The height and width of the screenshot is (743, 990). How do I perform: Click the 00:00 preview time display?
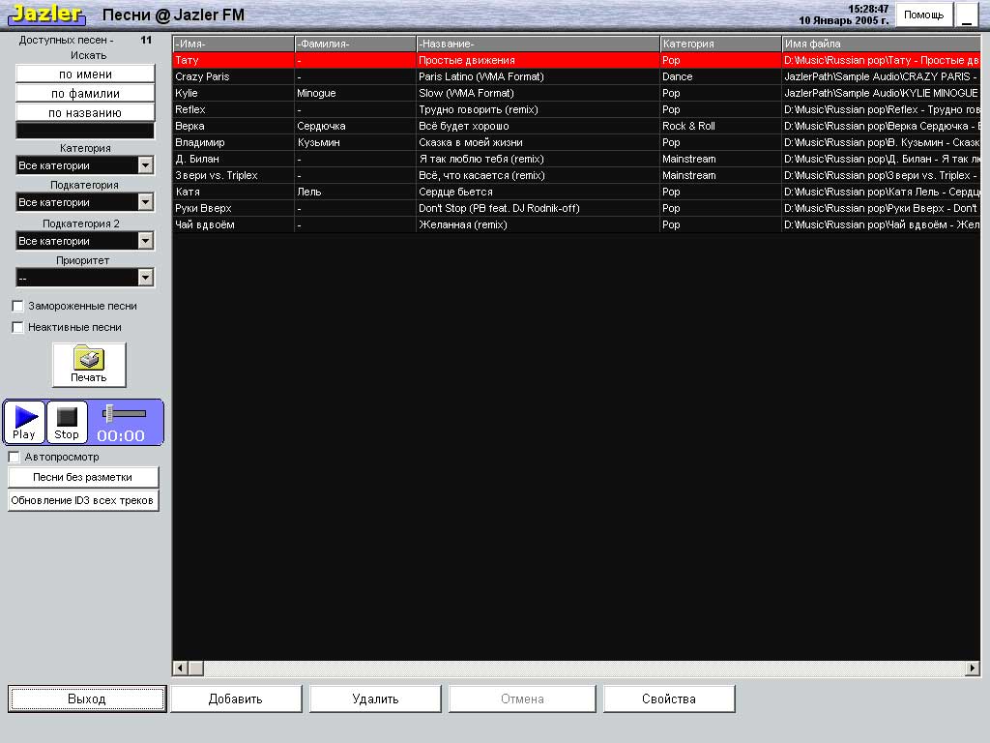click(x=121, y=435)
